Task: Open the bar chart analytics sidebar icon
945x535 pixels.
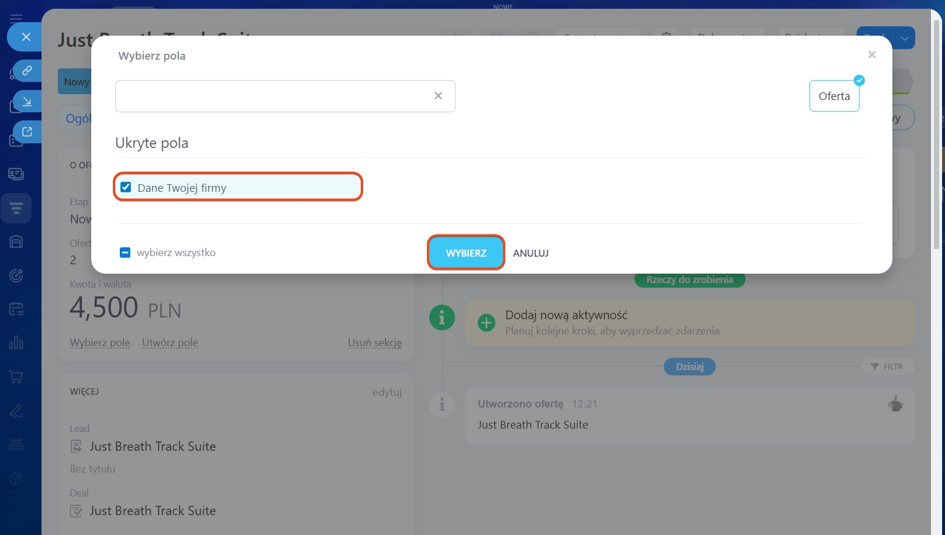Action: (x=16, y=343)
